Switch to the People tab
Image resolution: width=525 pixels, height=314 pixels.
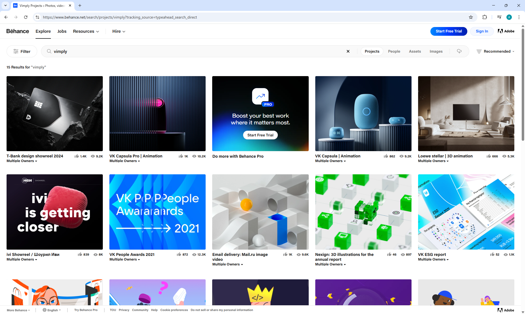coord(394,51)
